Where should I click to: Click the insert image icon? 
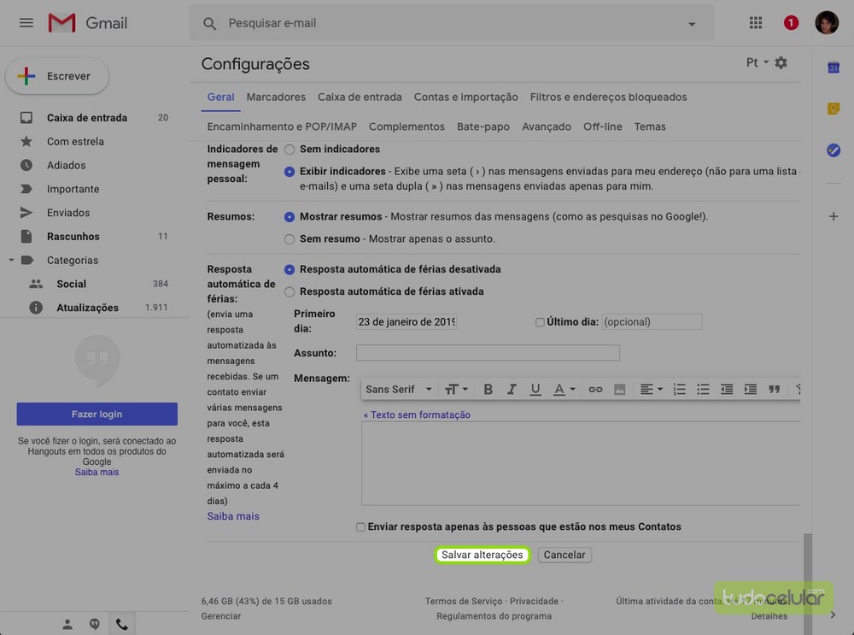620,389
